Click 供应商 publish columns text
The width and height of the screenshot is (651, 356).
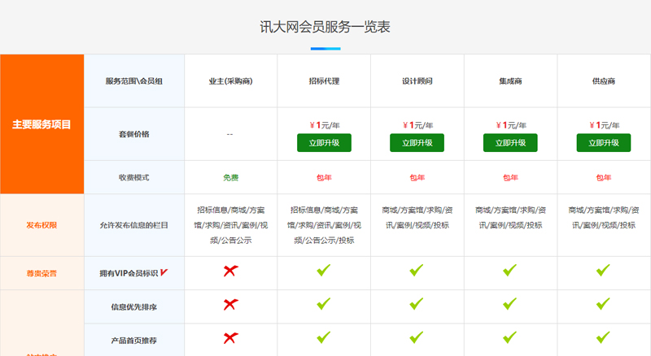(x=604, y=217)
